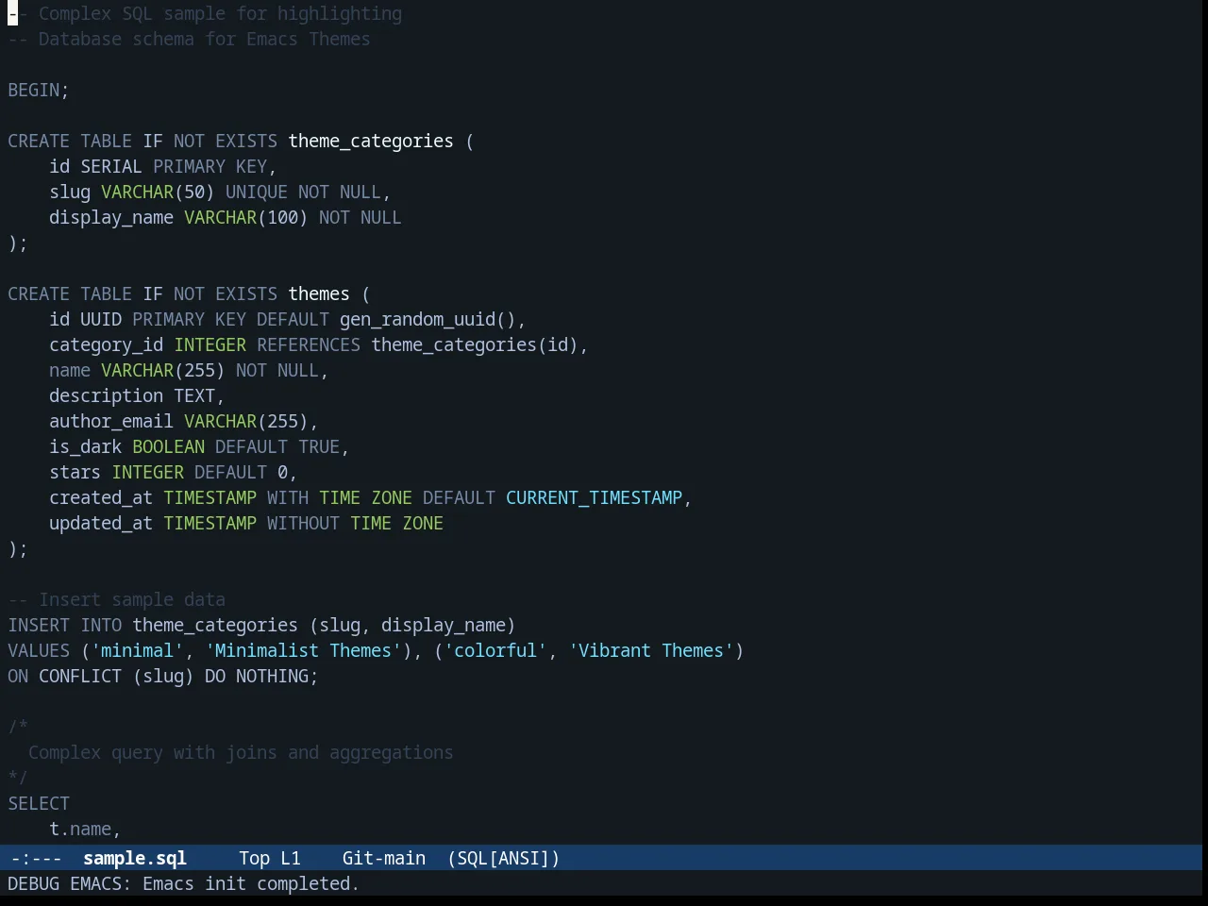Screen dimensions: 1208x906
Task: Click WITHOUT keyword on updated_at line
Action: tap(303, 523)
